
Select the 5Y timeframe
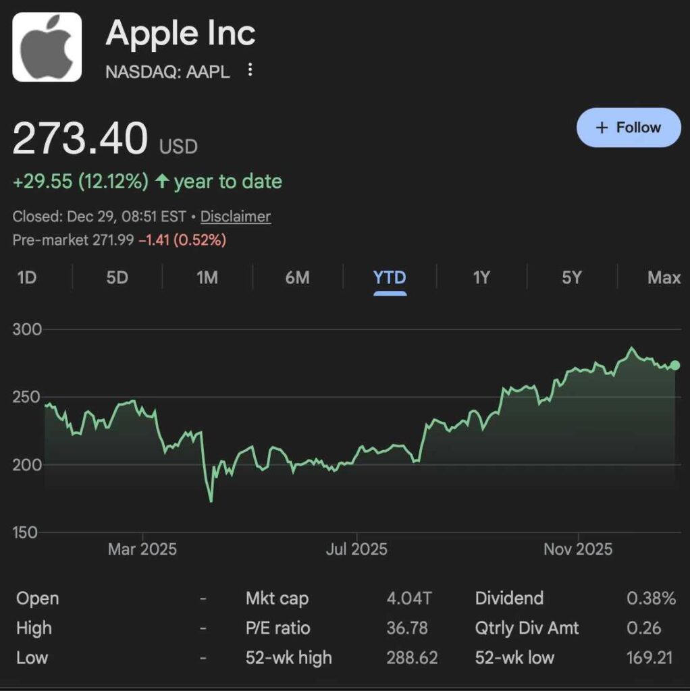click(x=570, y=277)
